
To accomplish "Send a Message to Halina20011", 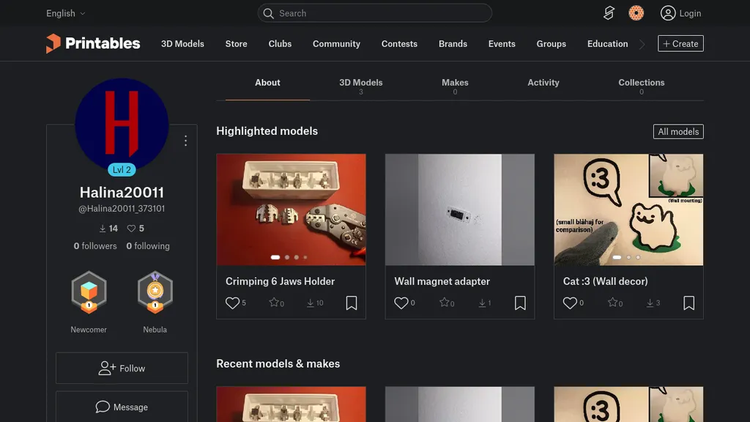I will (x=122, y=407).
